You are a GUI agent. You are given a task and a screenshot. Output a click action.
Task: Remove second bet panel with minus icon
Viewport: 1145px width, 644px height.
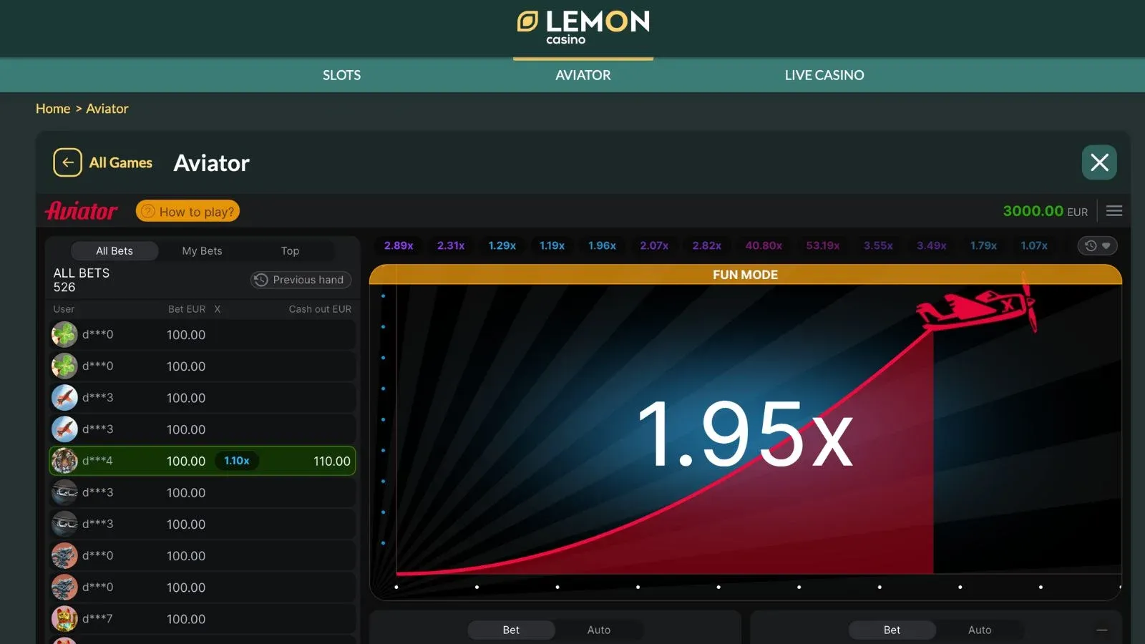click(1102, 630)
